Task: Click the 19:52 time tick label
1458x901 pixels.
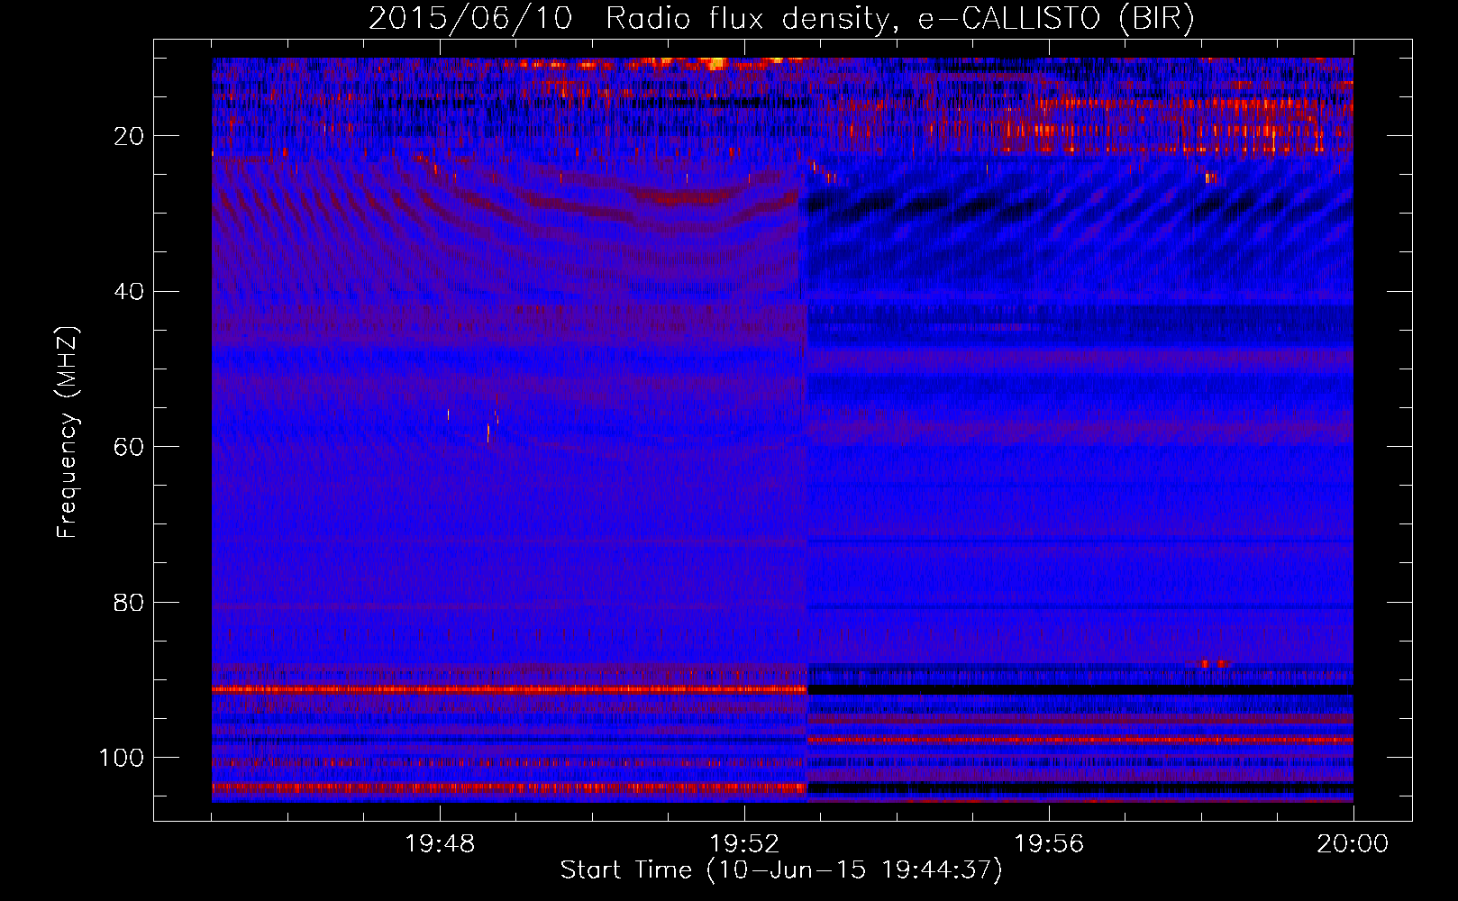Action: coord(744,844)
